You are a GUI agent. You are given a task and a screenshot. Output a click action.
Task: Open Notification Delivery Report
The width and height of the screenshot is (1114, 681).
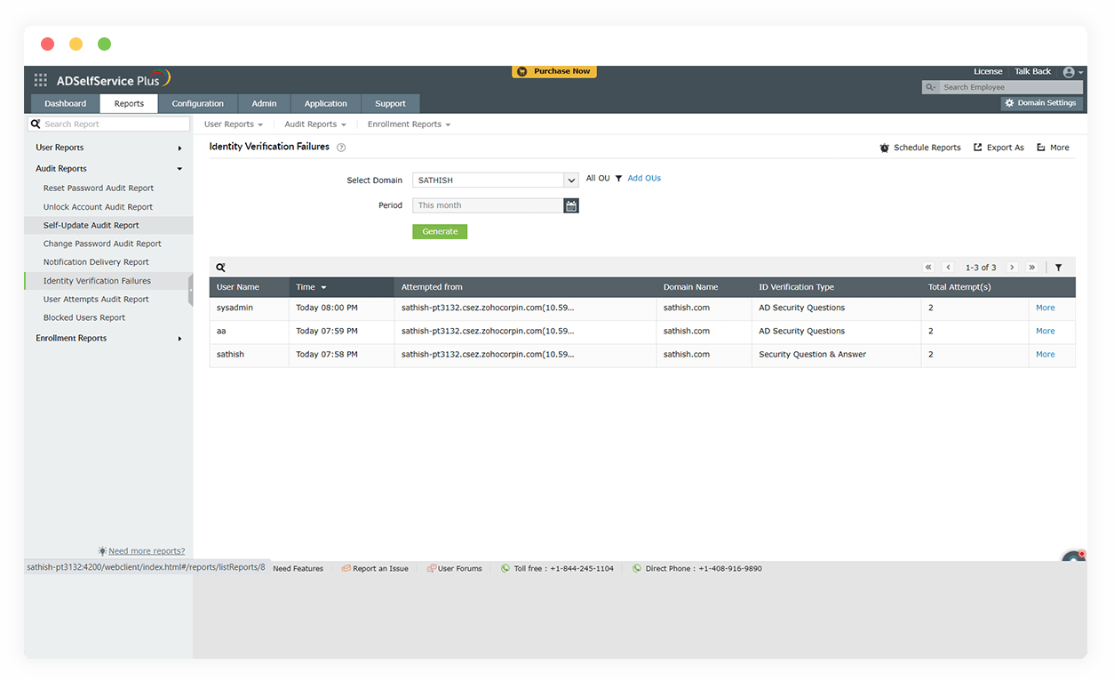point(96,262)
